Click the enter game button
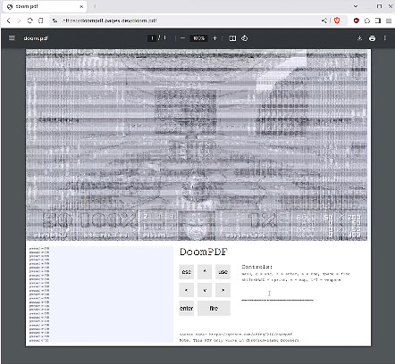 [187, 308]
